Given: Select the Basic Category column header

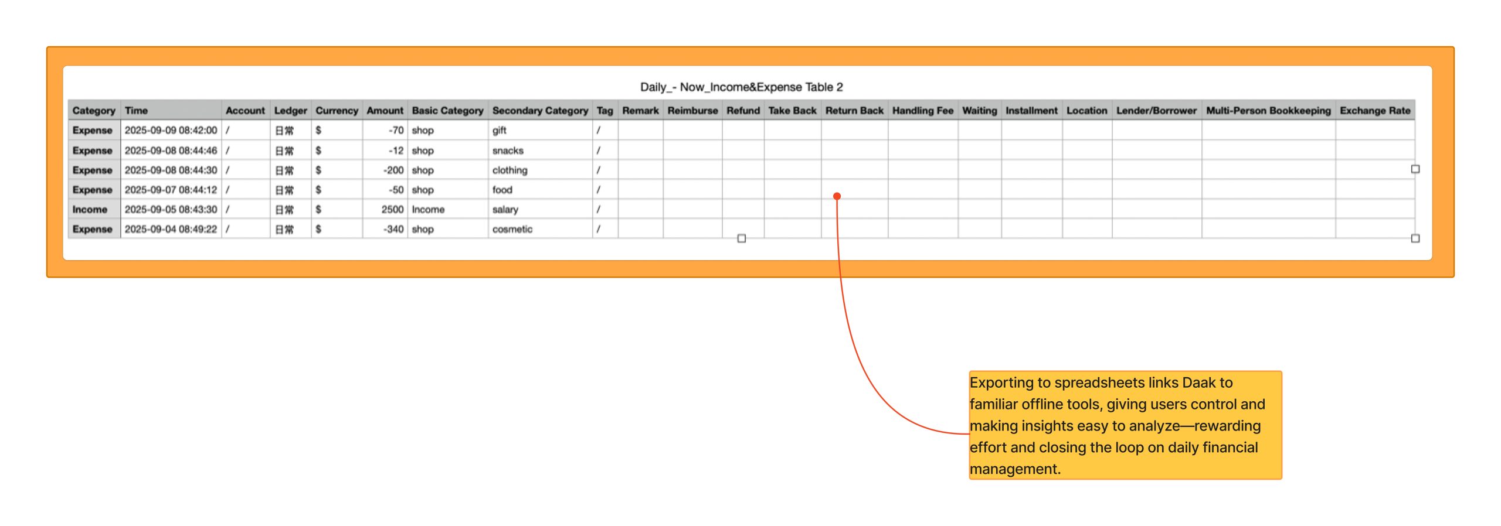Looking at the screenshot, I should click(x=447, y=110).
